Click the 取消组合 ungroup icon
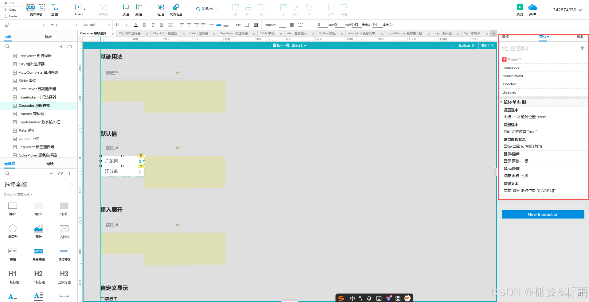This screenshot has height=302, width=589. click(176, 7)
